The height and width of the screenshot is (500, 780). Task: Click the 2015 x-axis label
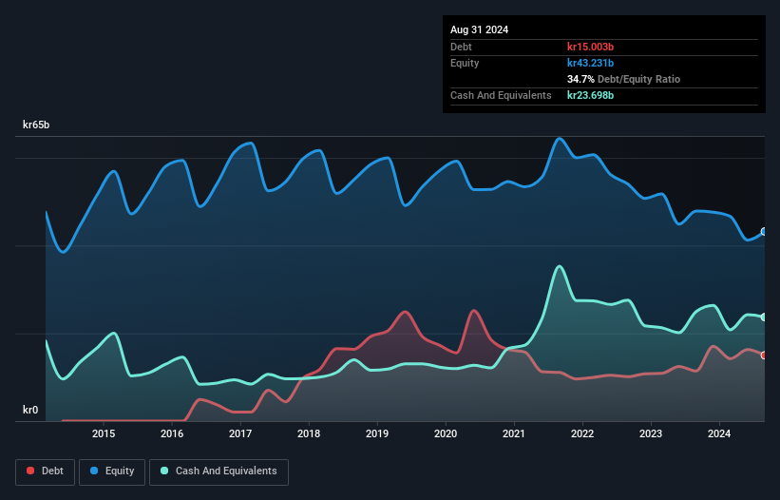coord(104,433)
